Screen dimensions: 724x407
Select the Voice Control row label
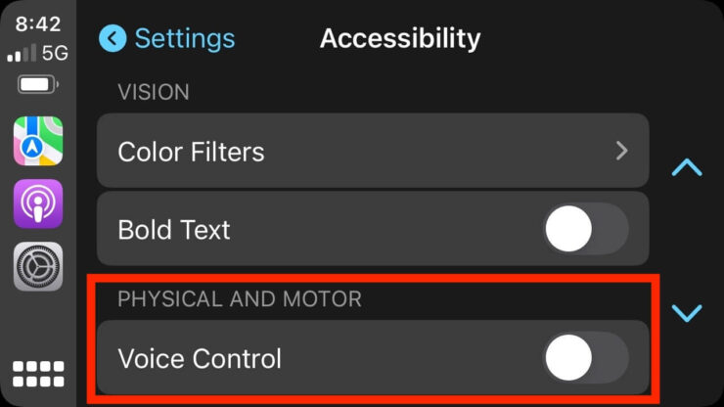coord(200,358)
